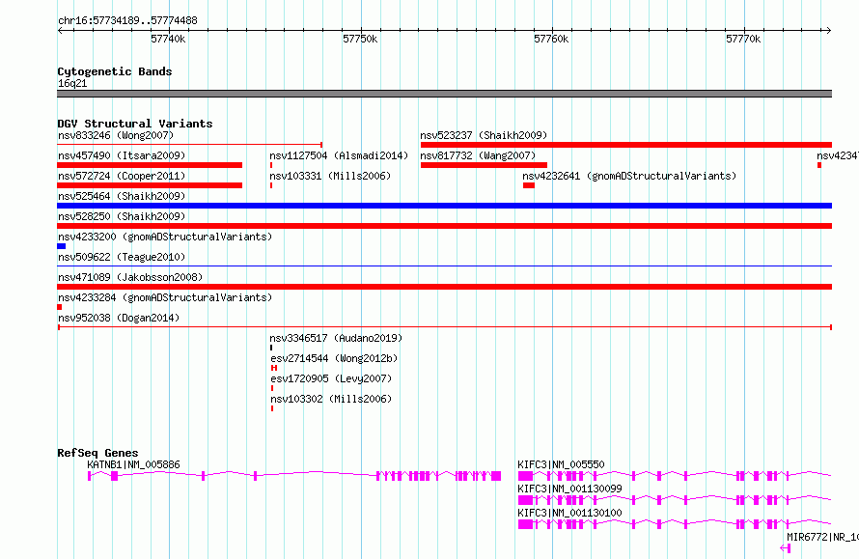Click the 16q21 cytogenetic band bar
This screenshot has height=559, width=859.
tap(444, 94)
